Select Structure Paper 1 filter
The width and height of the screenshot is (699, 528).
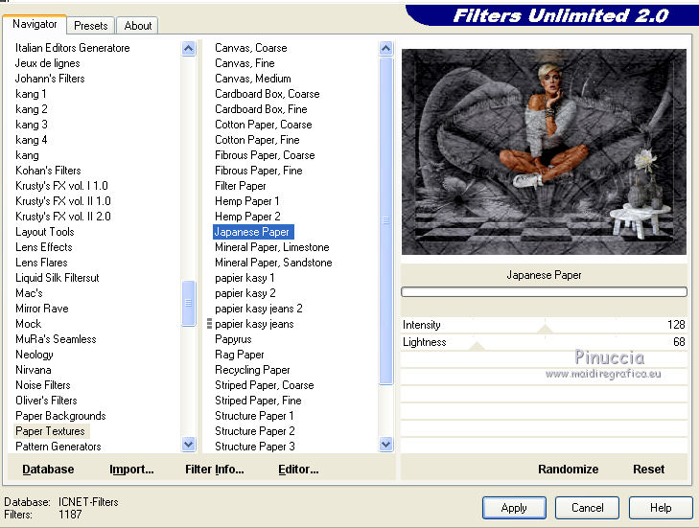254,416
